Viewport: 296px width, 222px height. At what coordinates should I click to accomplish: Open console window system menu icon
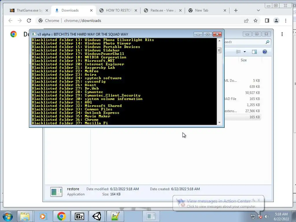coord(34,34)
